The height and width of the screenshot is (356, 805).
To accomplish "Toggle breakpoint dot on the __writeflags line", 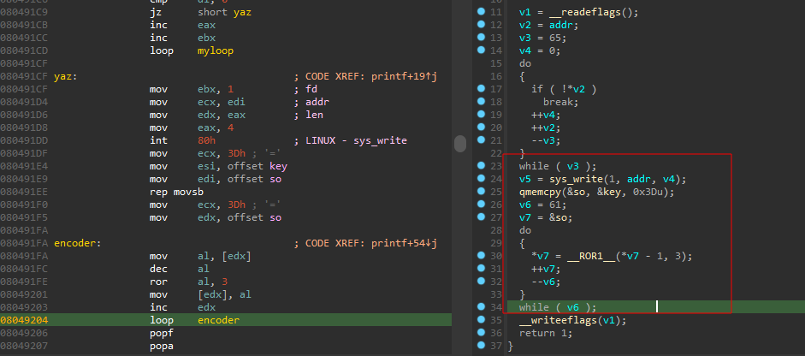I will tap(481, 319).
